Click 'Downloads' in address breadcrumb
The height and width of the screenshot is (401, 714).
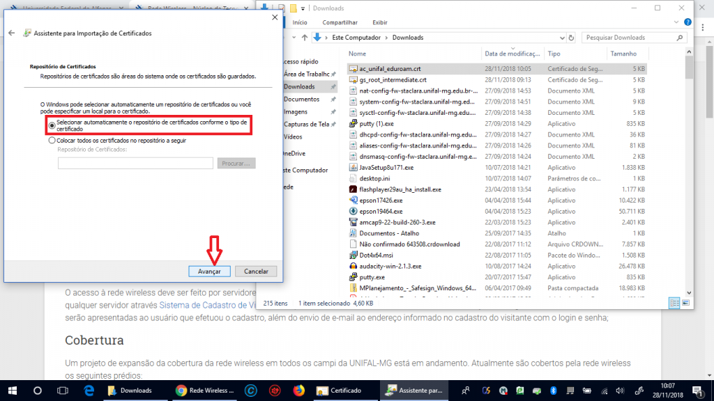[x=408, y=38]
